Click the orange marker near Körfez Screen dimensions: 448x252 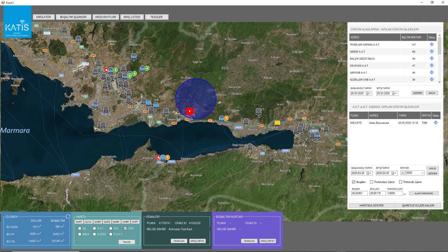pyautogui.click(x=226, y=118)
